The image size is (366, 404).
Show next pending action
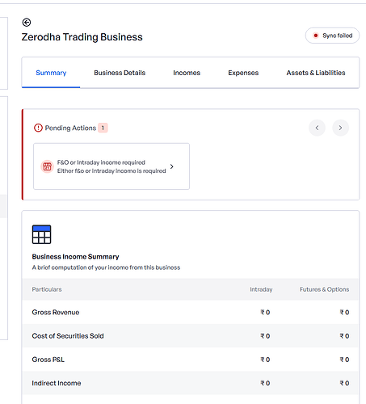pyautogui.click(x=340, y=128)
